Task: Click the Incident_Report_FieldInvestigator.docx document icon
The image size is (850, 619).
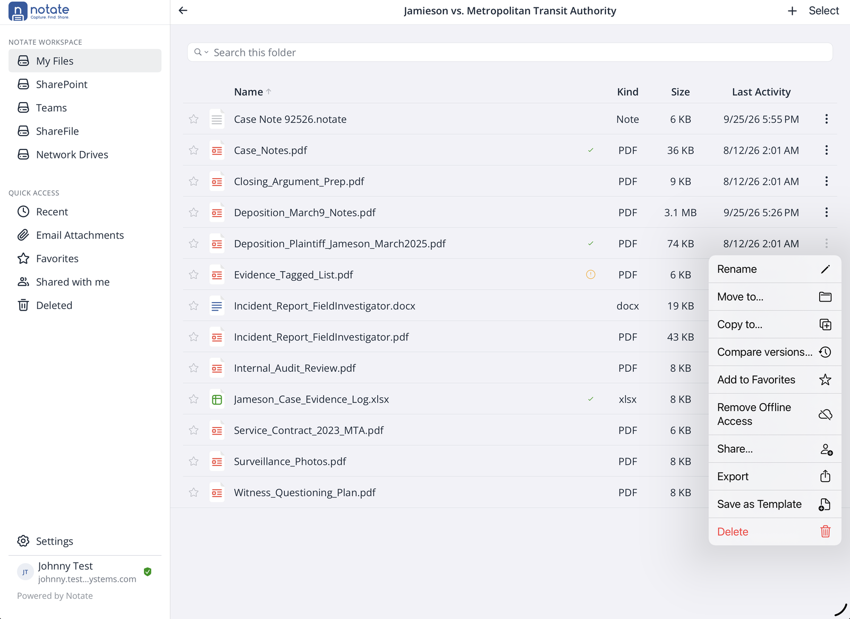Action: point(217,306)
